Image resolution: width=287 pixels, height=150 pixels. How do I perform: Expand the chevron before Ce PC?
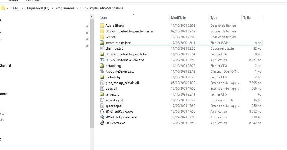pos(7,8)
